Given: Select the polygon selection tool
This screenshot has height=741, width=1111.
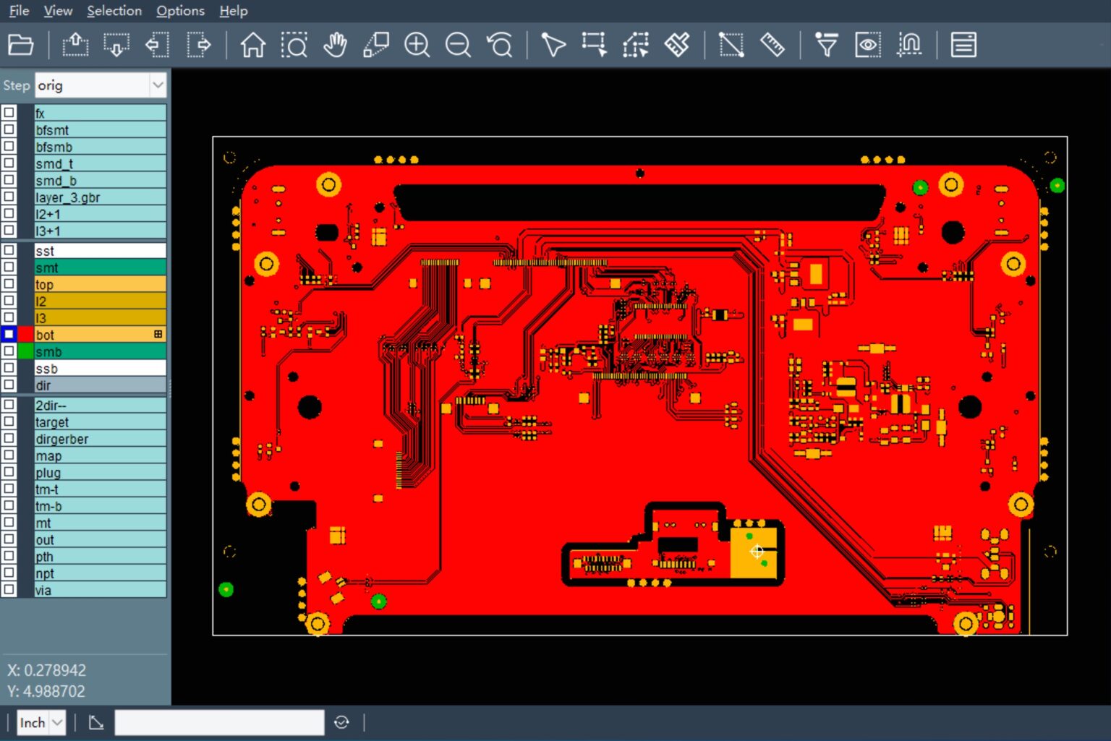Looking at the screenshot, I should 636,44.
